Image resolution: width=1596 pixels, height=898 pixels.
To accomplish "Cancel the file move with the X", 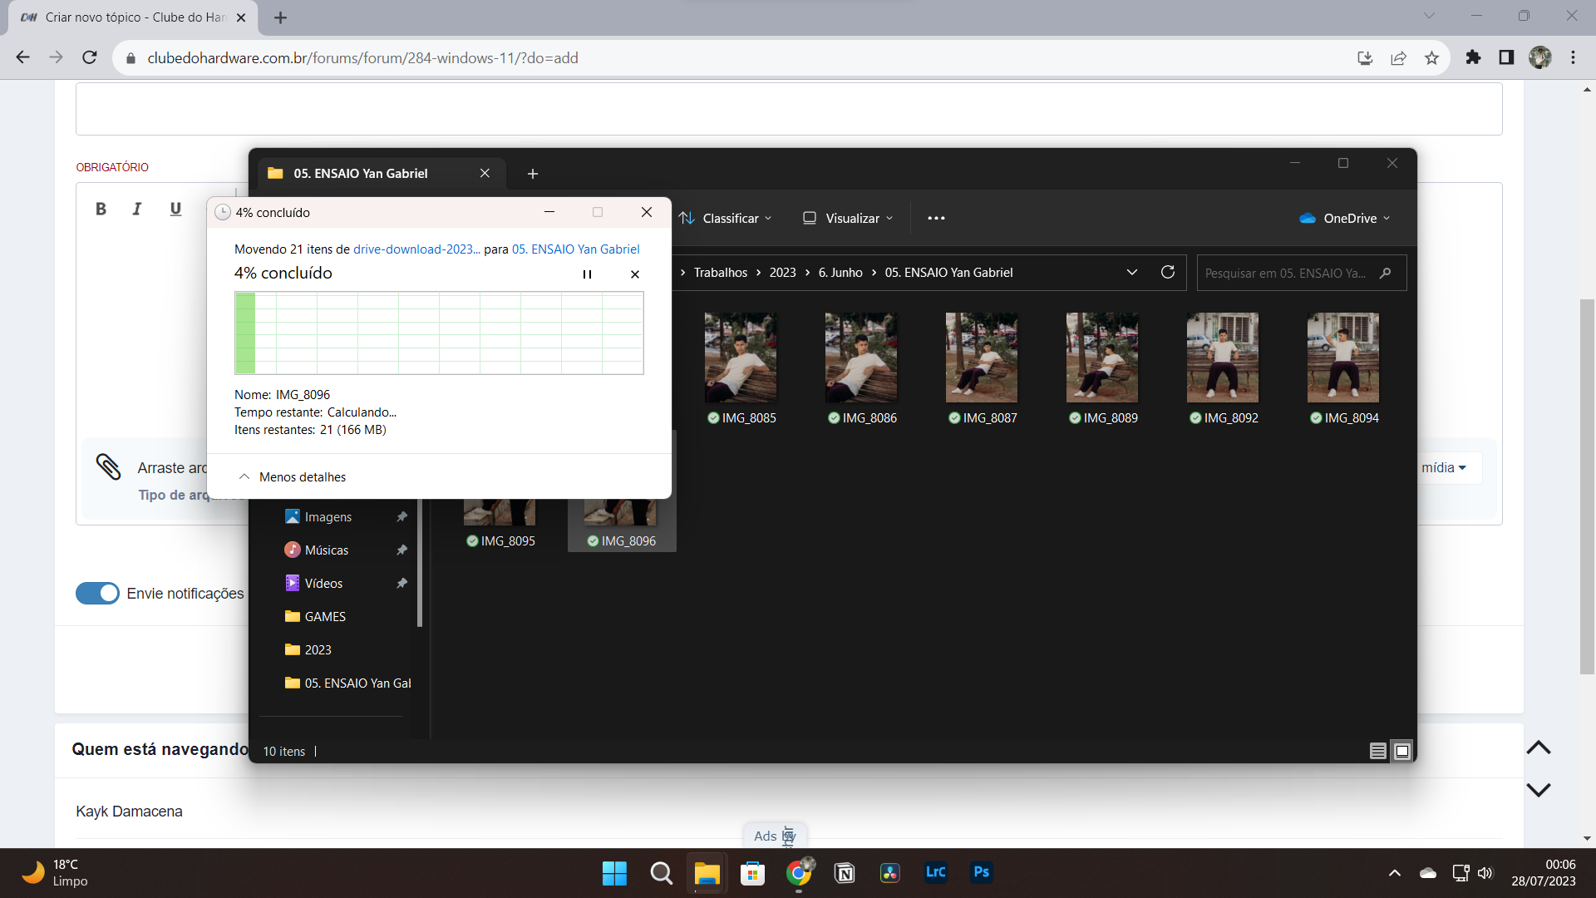I will [x=635, y=274].
